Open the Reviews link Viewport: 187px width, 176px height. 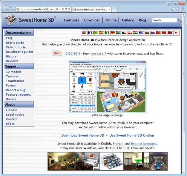12,61
